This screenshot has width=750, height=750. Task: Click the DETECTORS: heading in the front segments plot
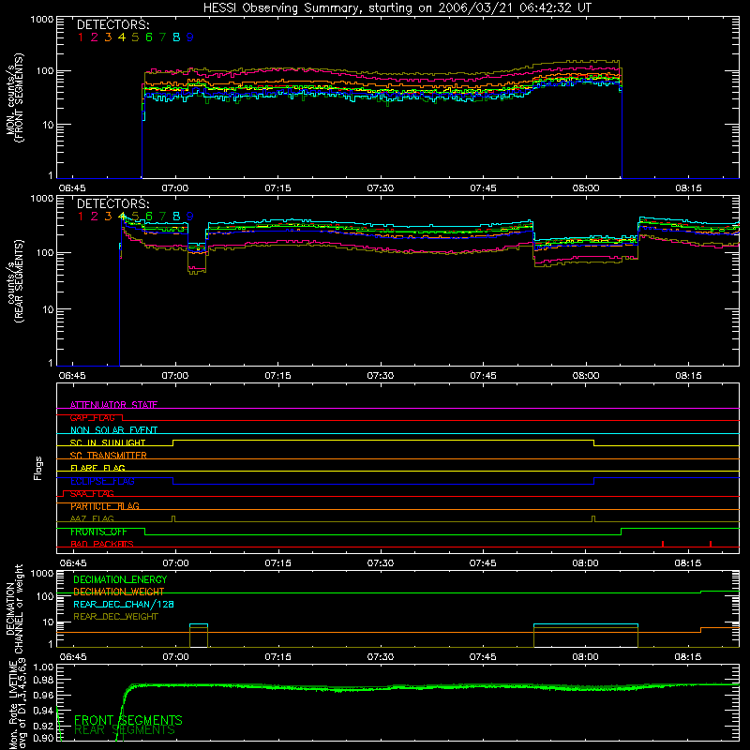113,25
